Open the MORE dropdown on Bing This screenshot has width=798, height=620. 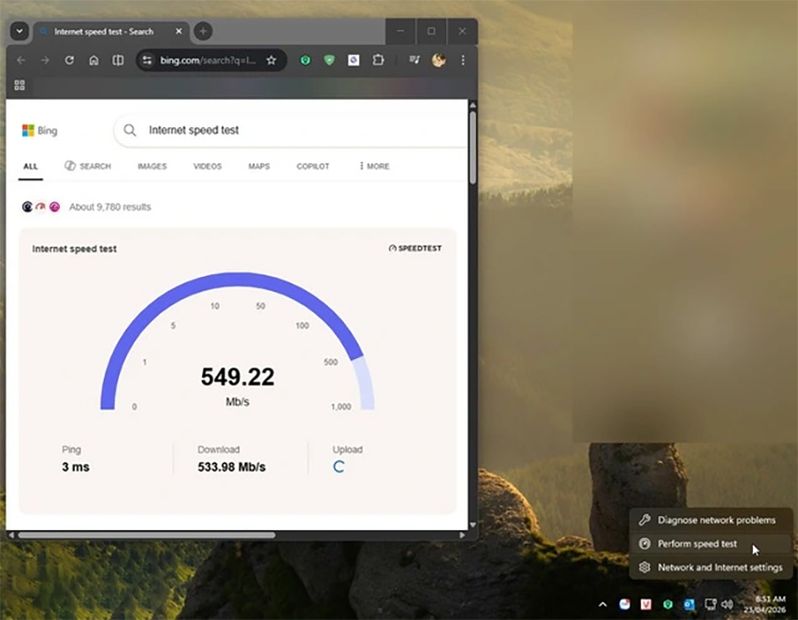[x=372, y=166]
